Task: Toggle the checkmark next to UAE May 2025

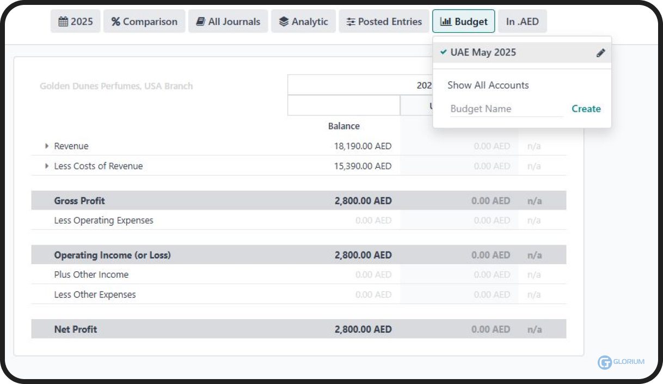Action: [444, 53]
